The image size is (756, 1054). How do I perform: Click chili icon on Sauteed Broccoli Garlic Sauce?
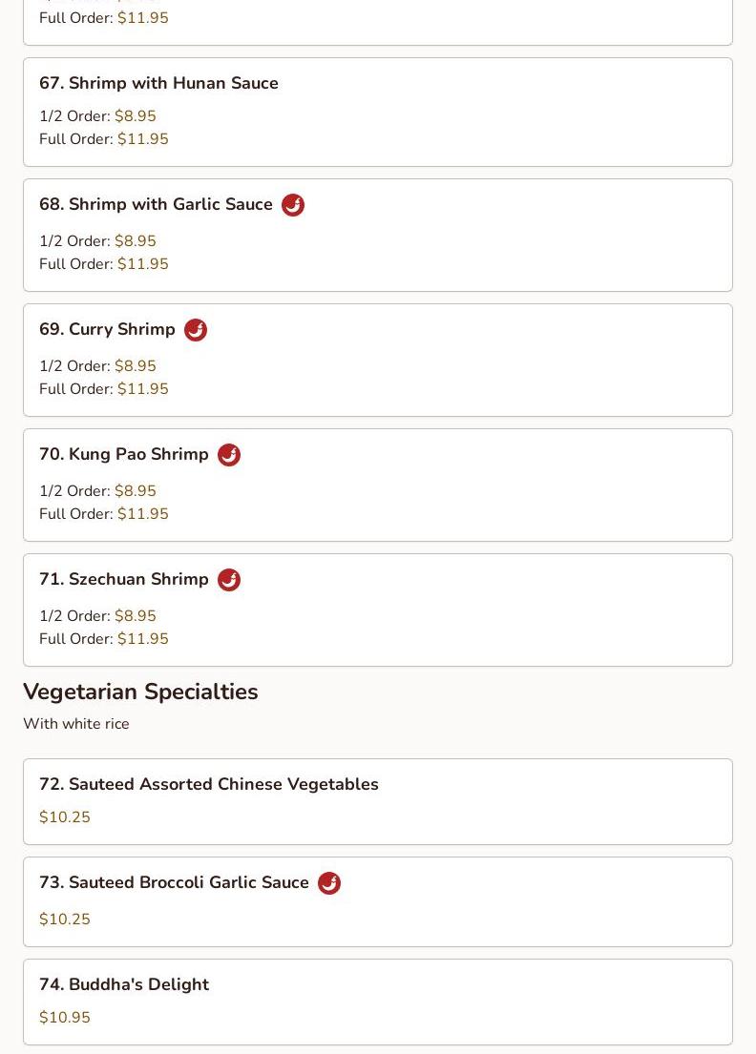point(329,883)
